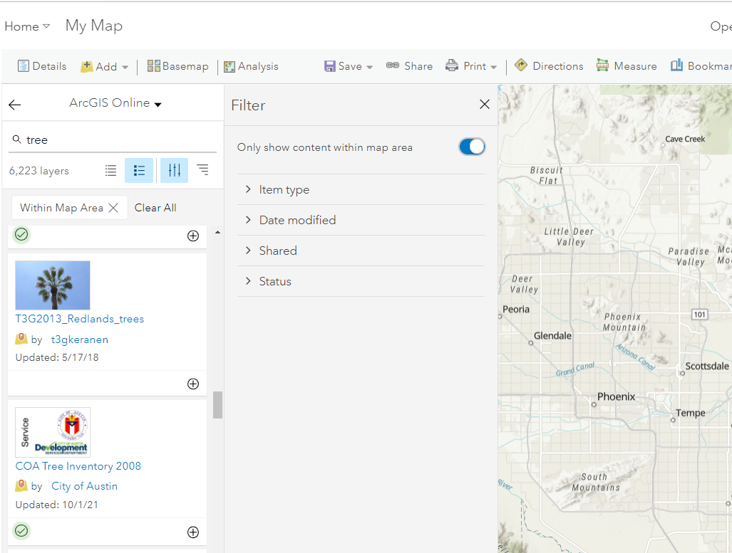
Task: Click the '6,223 layers' count text
Action: coord(39,171)
